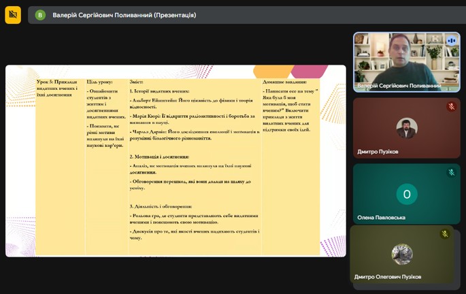Click Дмитро Олегович Пузіков's round profile picture

click(402, 254)
